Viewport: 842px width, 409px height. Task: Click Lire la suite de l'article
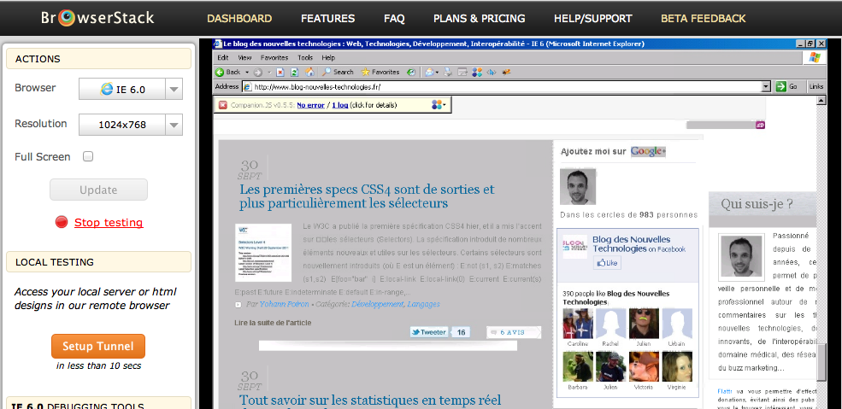pos(273,322)
